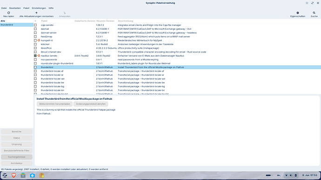This screenshot has width=321, height=180.
Task: Open the Datei menu
Action: tap(4, 8)
